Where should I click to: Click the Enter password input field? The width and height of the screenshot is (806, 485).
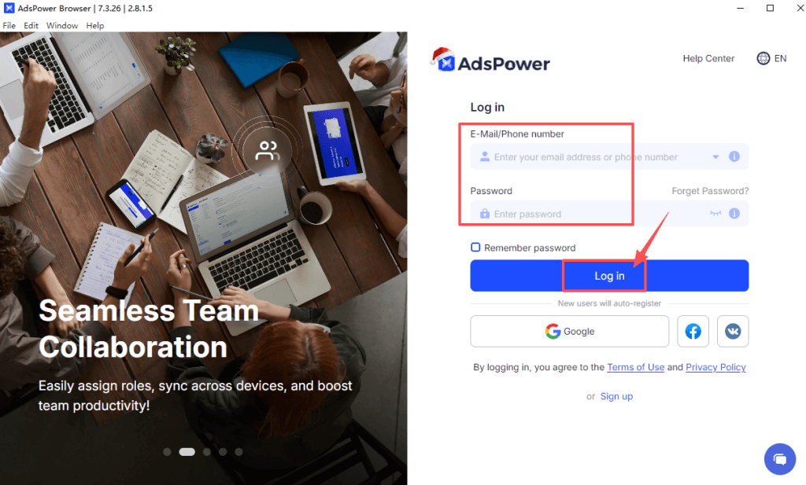pos(609,214)
